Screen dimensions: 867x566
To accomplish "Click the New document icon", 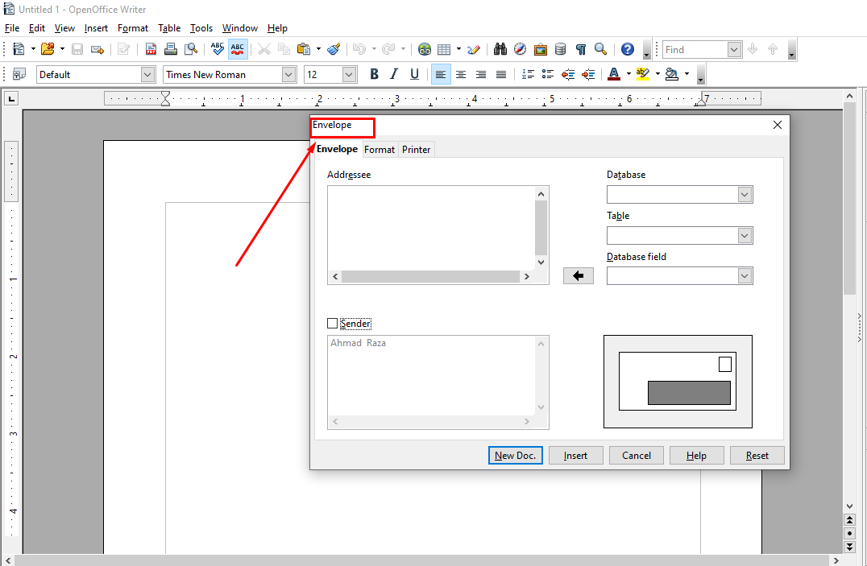I will (19, 49).
